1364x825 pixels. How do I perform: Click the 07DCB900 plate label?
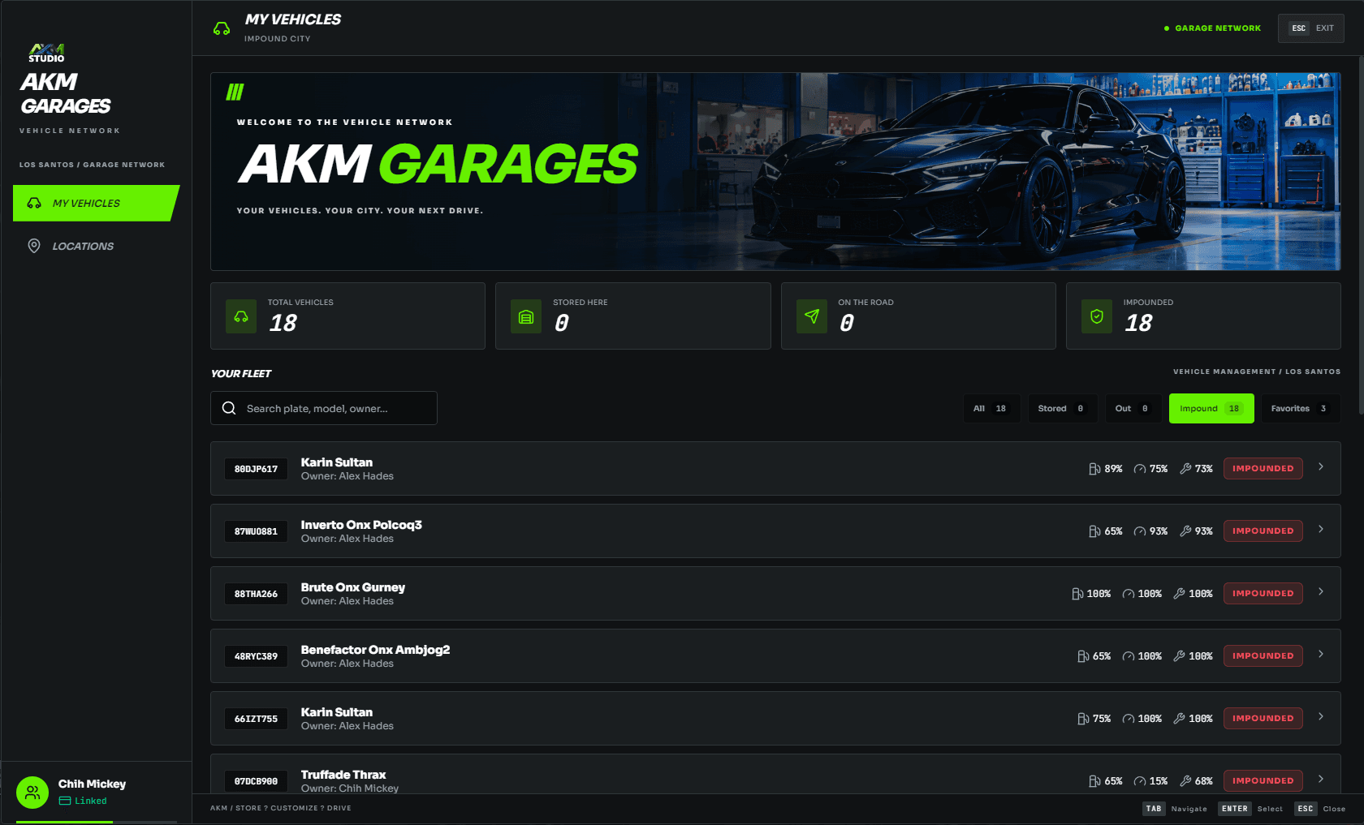coord(256,781)
